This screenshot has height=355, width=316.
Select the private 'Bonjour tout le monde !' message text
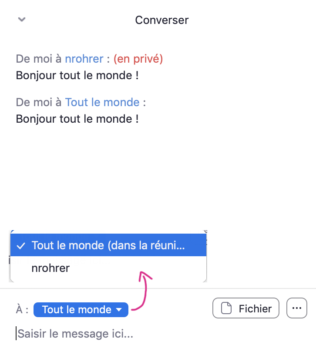[77, 75]
